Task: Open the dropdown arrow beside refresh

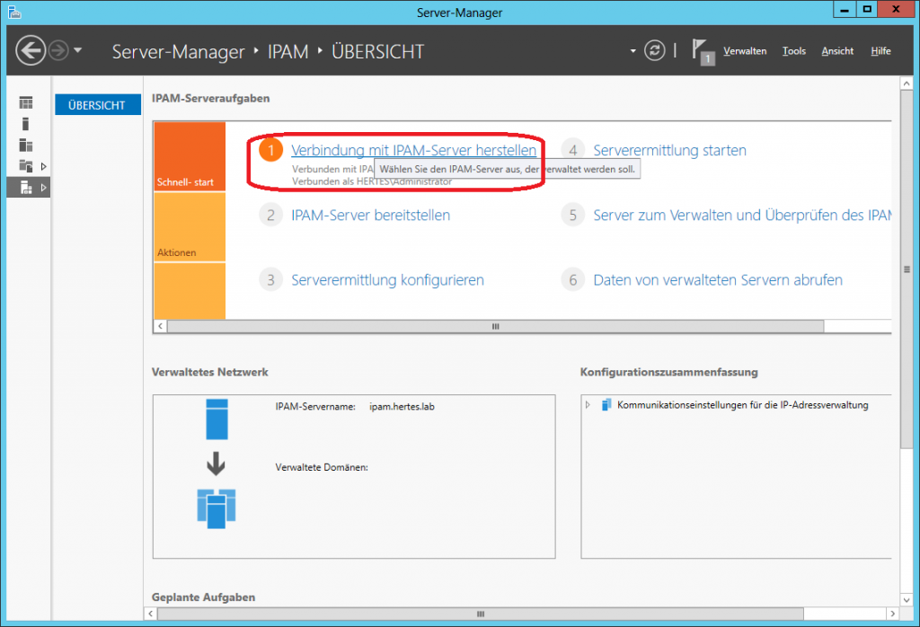Action: tap(632, 50)
